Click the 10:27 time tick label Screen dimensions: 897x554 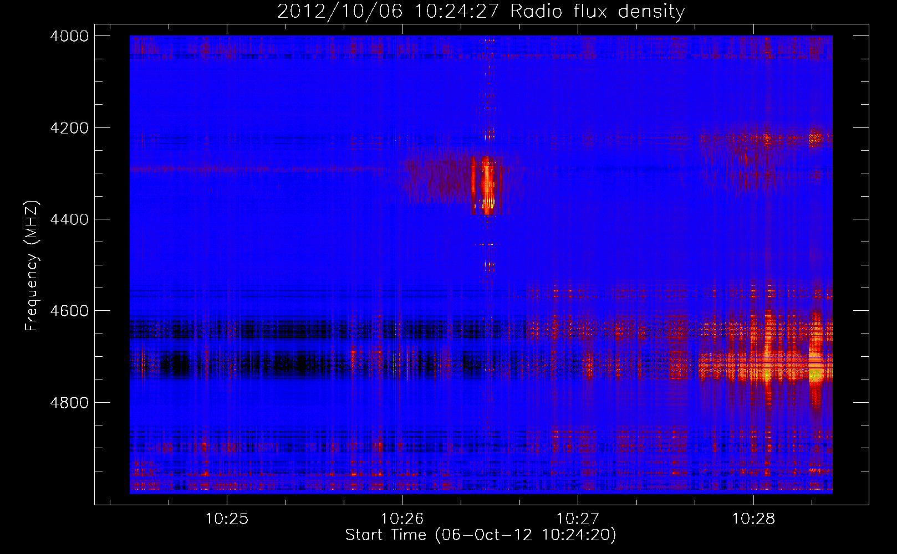578,519
